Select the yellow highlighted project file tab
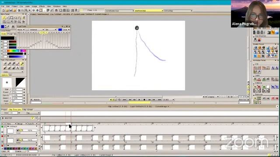 (x=149, y=10)
